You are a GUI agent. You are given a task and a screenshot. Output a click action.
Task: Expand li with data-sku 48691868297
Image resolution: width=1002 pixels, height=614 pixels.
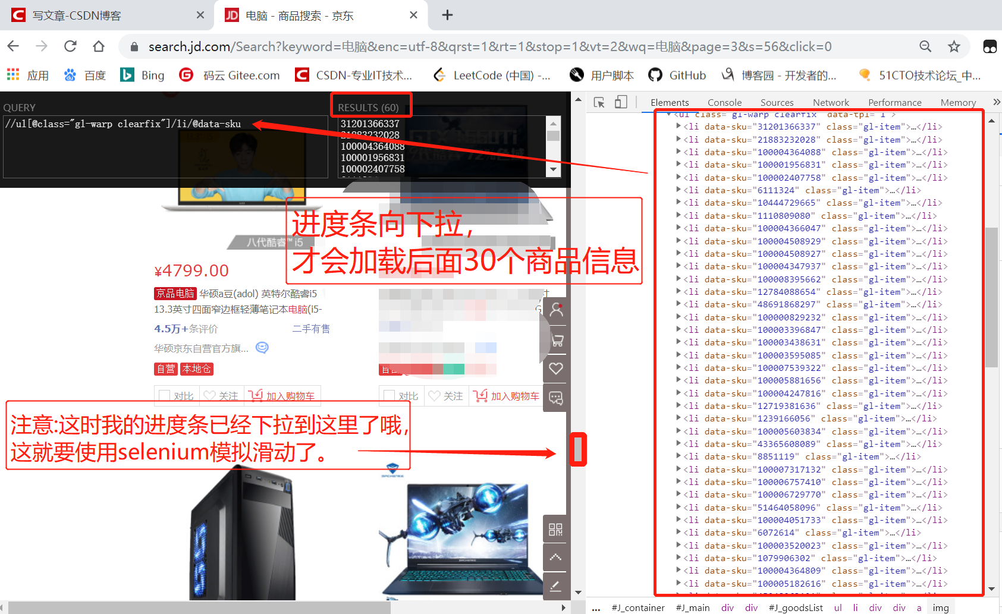679,304
